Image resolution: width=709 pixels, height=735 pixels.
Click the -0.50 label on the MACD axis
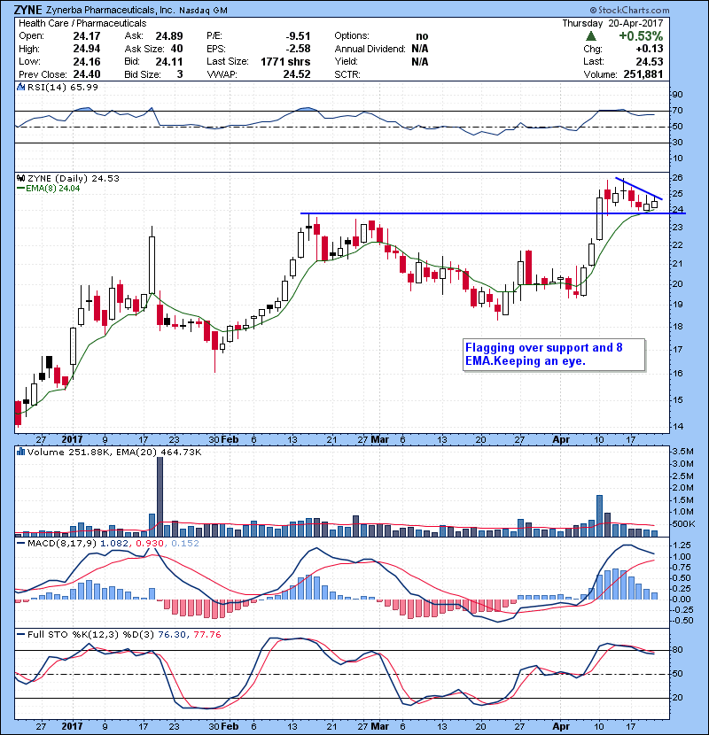pyautogui.click(x=681, y=620)
